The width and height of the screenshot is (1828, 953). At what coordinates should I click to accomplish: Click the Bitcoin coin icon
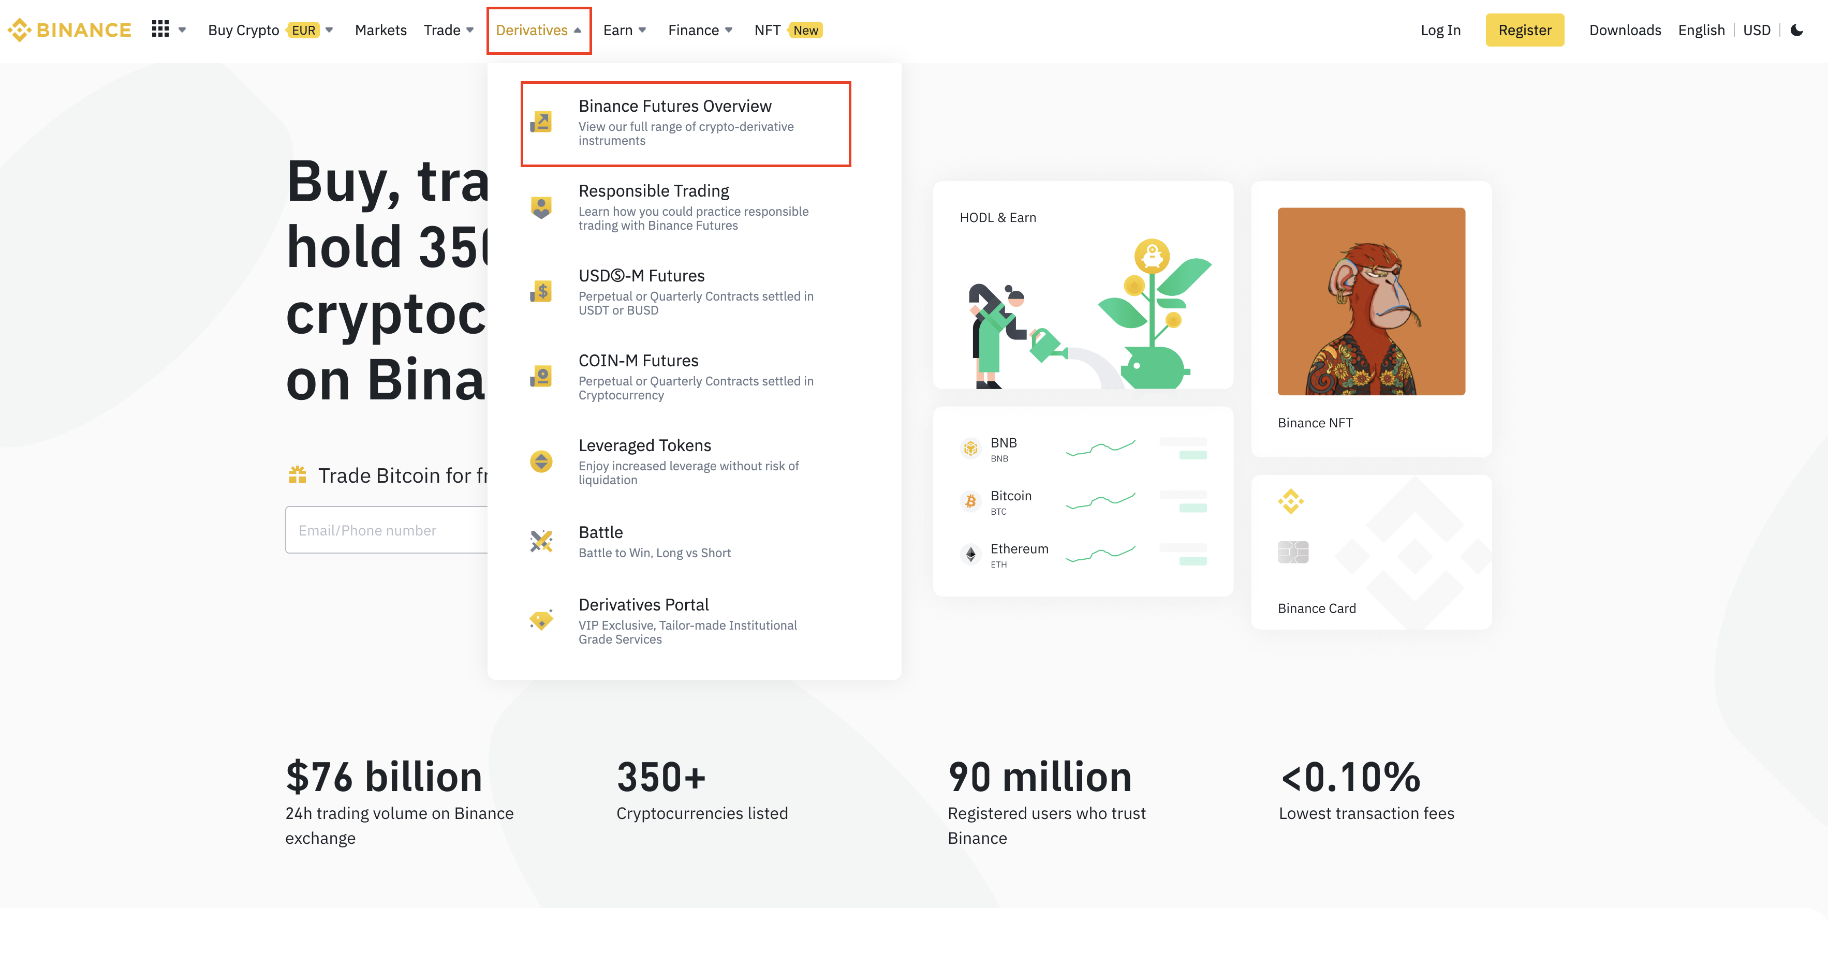[x=970, y=502]
